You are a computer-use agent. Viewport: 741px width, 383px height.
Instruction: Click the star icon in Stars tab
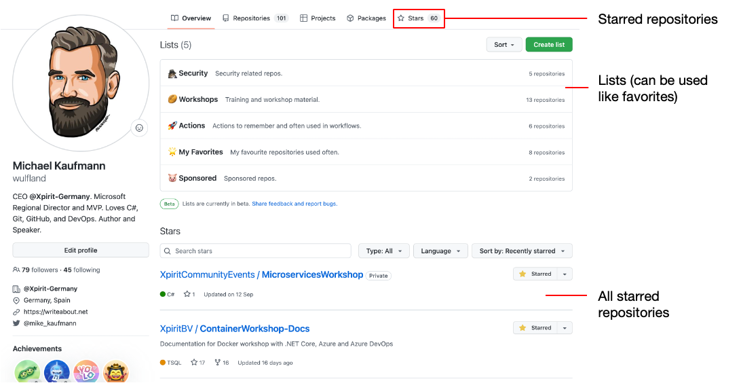pyautogui.click(x=401, y=18)
